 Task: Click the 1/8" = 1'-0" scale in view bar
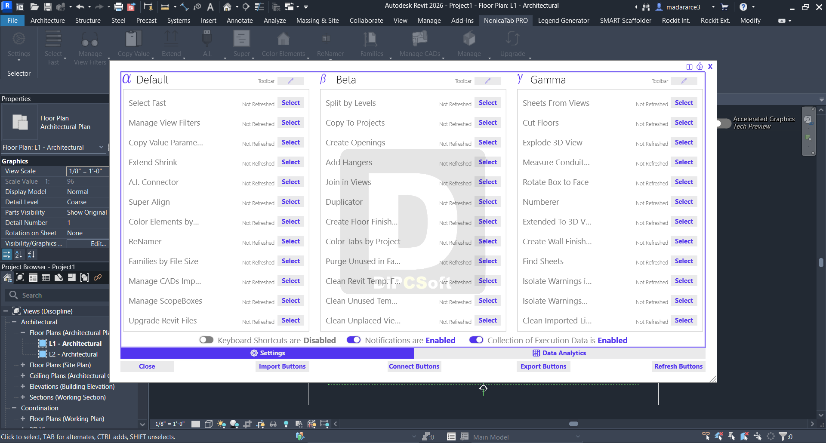pyautogui.click(x=170, y=424)
